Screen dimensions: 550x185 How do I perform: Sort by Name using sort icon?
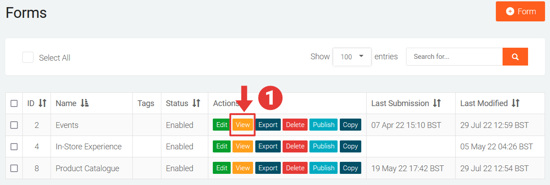click(x=85, y=103)
